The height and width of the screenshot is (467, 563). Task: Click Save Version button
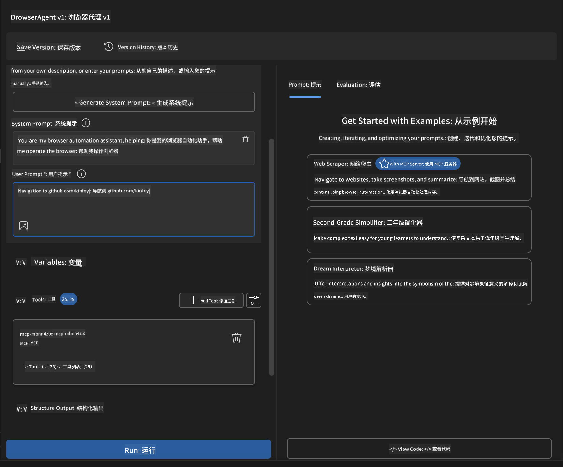pyautogui.click(x=49, y=47)
